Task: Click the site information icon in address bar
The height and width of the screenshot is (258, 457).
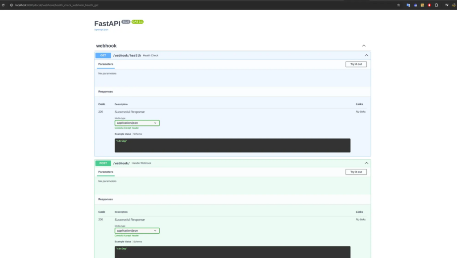Action: pyautogui.click(x=11, y=5)
